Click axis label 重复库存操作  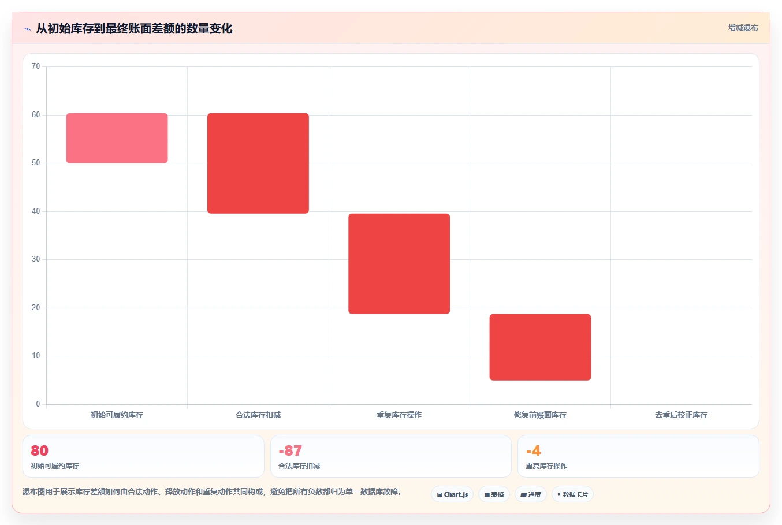pyautogui.click(x=399, y=415)
